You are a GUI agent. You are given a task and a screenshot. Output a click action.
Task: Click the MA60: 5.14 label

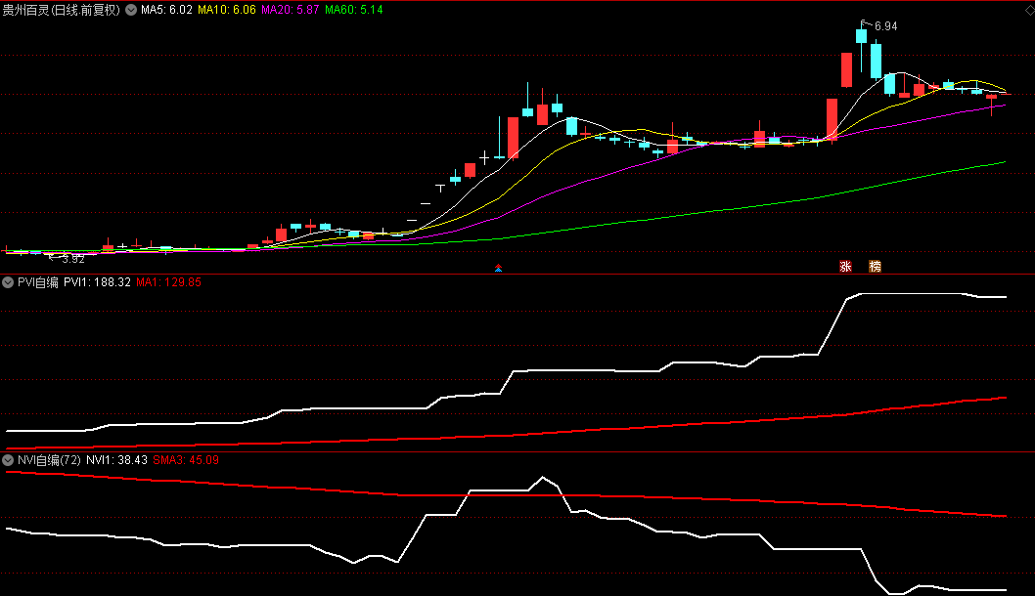pos(354,10)
